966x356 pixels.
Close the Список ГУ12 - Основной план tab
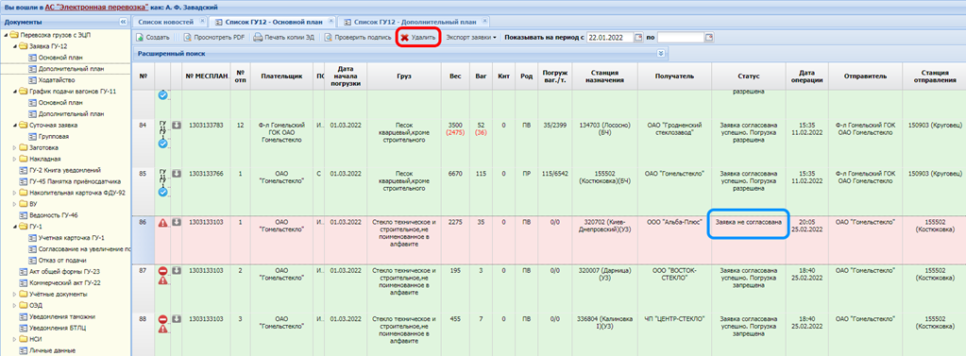[x=331, y=21]
